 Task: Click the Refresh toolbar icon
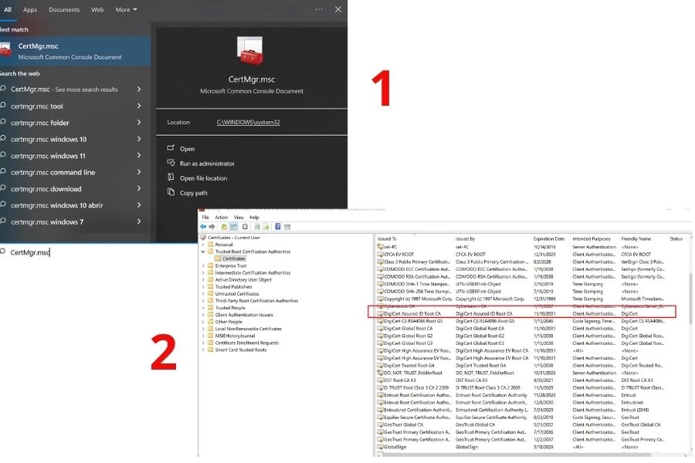tap(257, 226)
